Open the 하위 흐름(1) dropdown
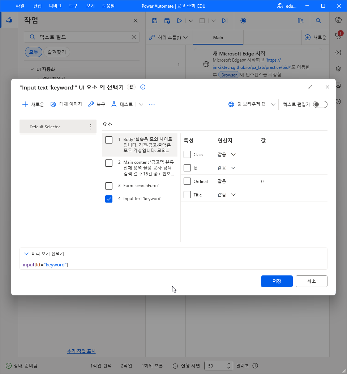The height and width of the screenshot is (374, 347). click(x=168, y=37)
